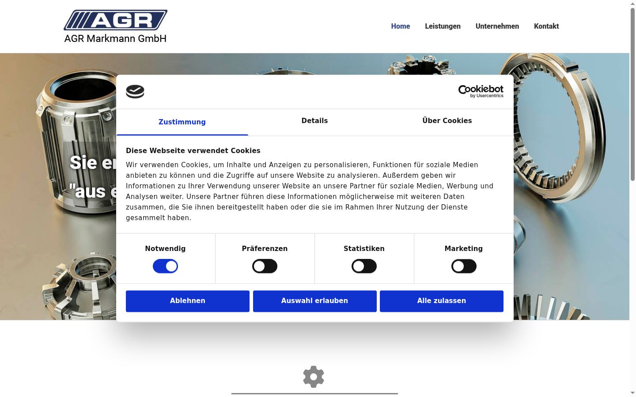Click the scrollbar up arrow

(x=632, y=4)
